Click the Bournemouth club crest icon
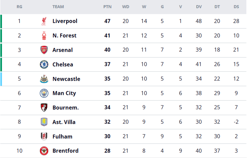Image resolution: width=247 pixels, height=158 pixels. pyautogui.click(x=44, y=108)
